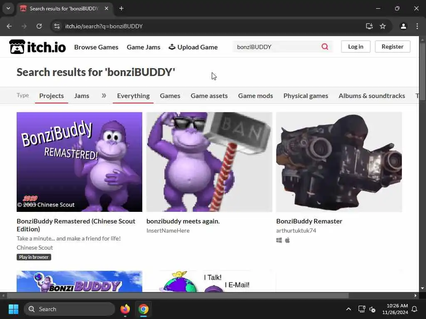Viewport: 426px width, 319px height.
Task: Click the Windows icon under BonziBuddy Remaster
Action: click(279, 240)
